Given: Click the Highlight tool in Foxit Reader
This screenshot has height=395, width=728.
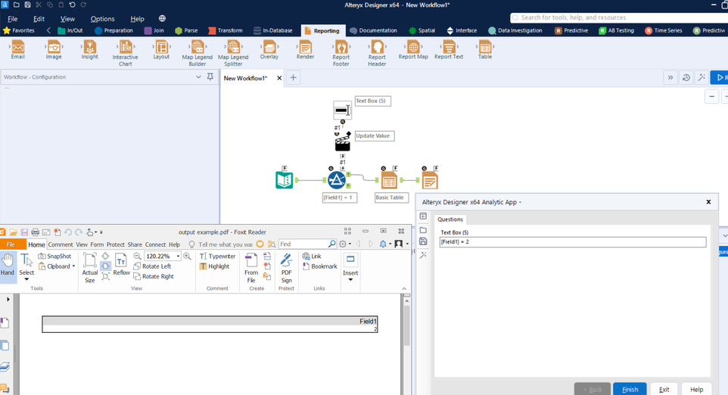Looking at the screenshot, I should (x=214, y=266).
